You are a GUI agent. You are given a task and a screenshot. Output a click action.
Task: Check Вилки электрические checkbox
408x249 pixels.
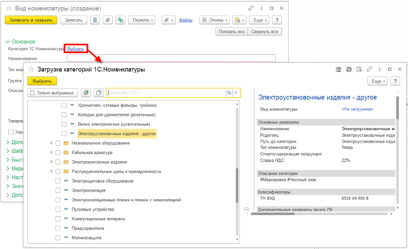(x=64, y=124)
